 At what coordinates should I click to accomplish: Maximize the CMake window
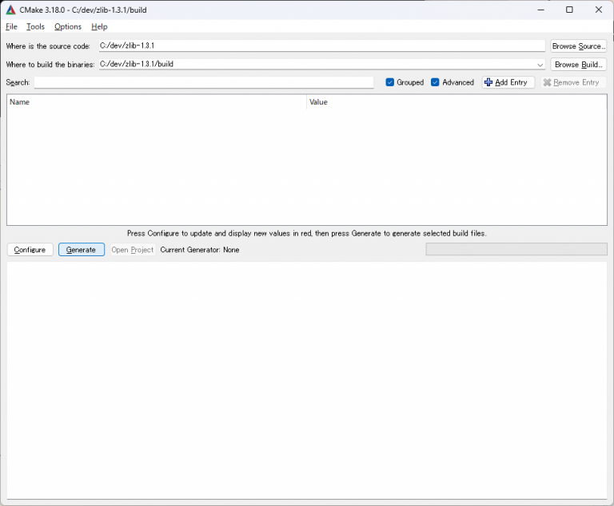click(569, 10)
